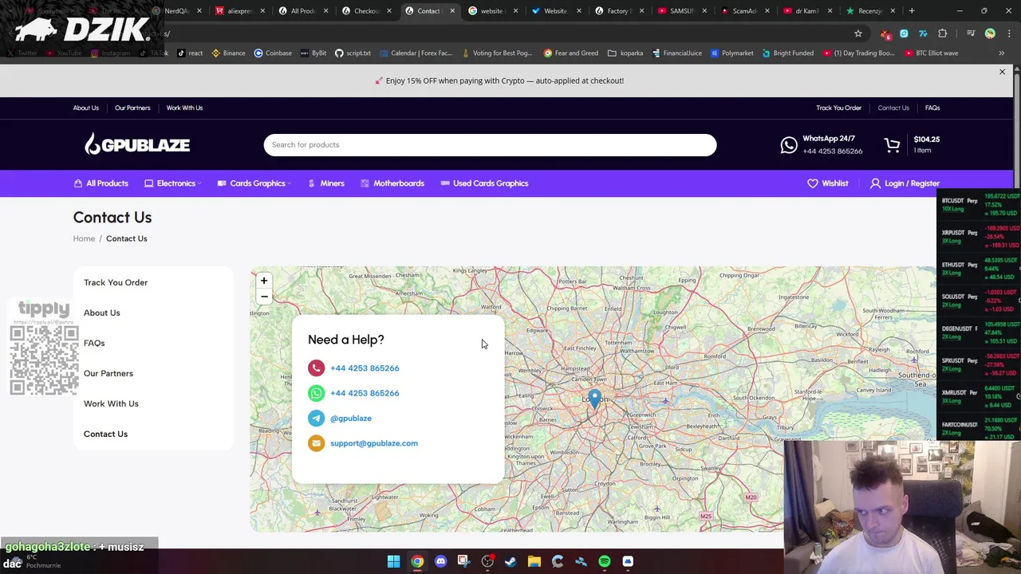Click the Home breadcrumb link
1021x574 pixels.
[84, 238]
